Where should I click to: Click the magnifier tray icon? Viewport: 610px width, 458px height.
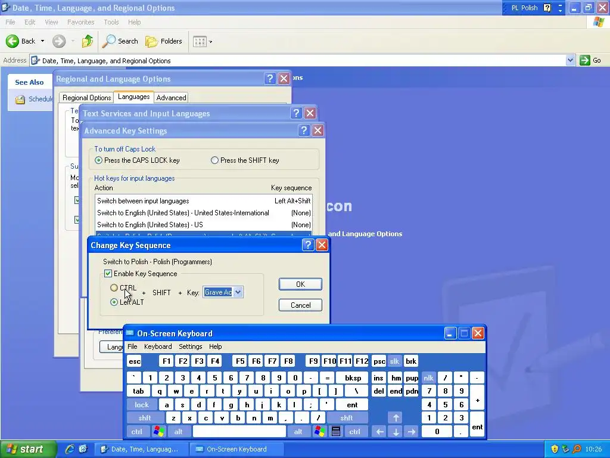click(x=577, y=449)
